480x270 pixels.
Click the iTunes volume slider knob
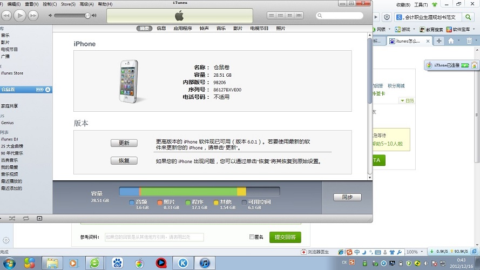[87, 15]
